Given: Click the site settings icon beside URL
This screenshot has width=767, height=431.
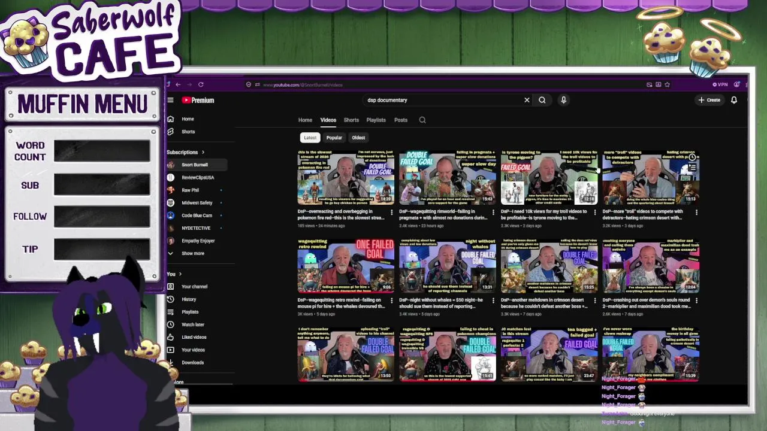Looking at the screenshot, I should 257,84.
